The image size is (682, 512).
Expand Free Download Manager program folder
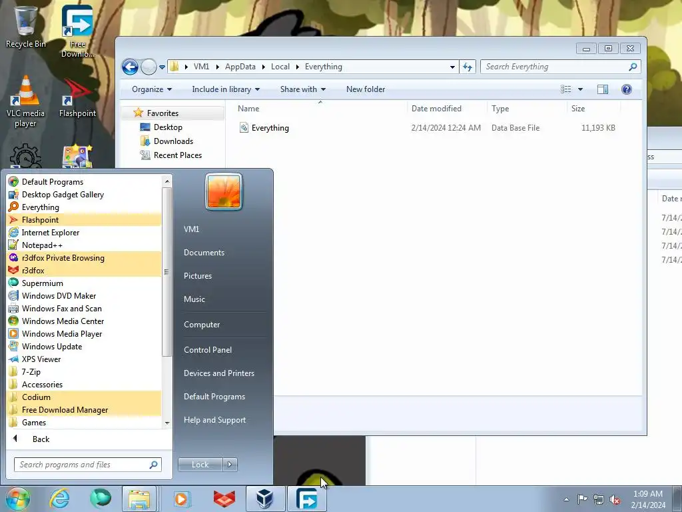pyautogui.click(x=85, y=409)
